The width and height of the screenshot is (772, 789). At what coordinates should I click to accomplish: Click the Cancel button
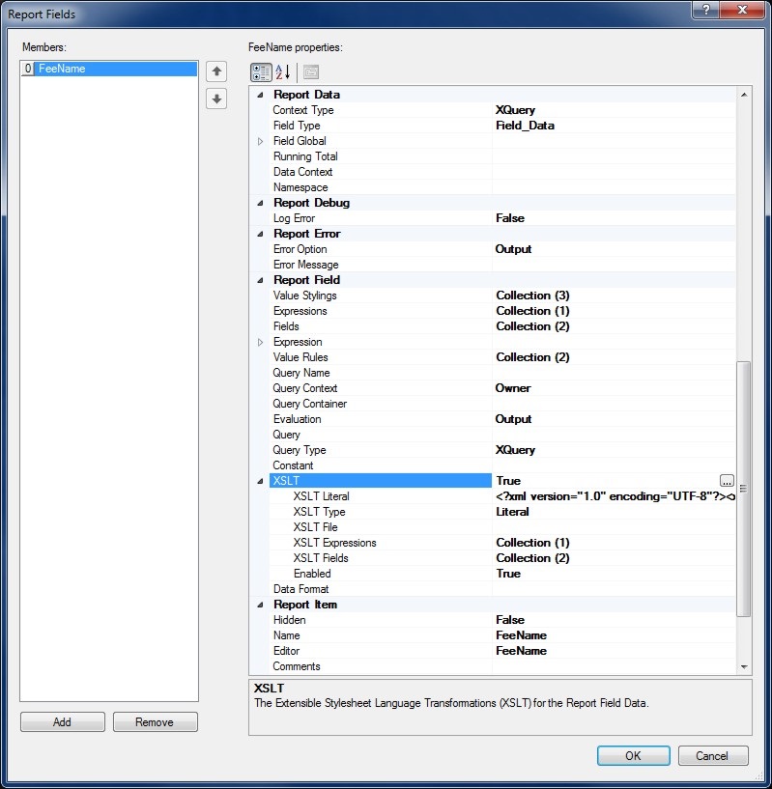[x=713, y=756]
